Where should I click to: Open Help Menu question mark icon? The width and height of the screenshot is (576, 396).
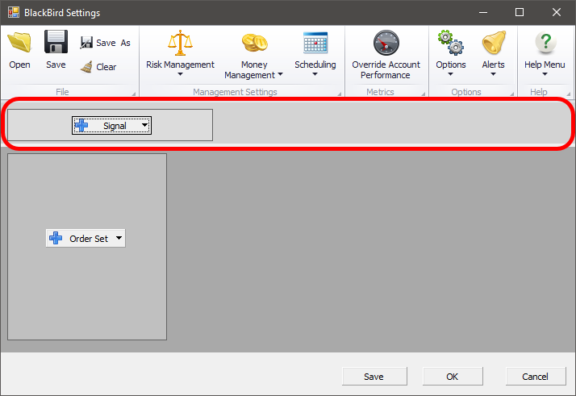click(x=545, y=43)
